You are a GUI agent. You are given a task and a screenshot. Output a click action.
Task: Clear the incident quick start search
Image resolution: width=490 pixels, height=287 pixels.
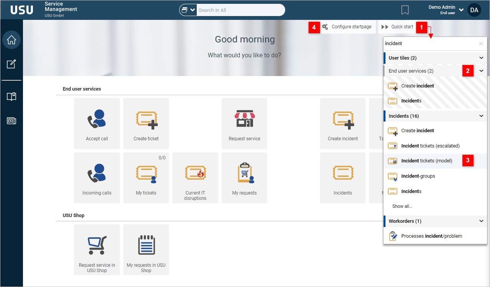481,44
